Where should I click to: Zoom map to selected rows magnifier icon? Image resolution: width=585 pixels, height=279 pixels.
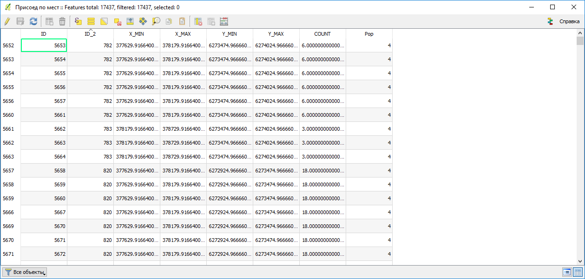156,21
